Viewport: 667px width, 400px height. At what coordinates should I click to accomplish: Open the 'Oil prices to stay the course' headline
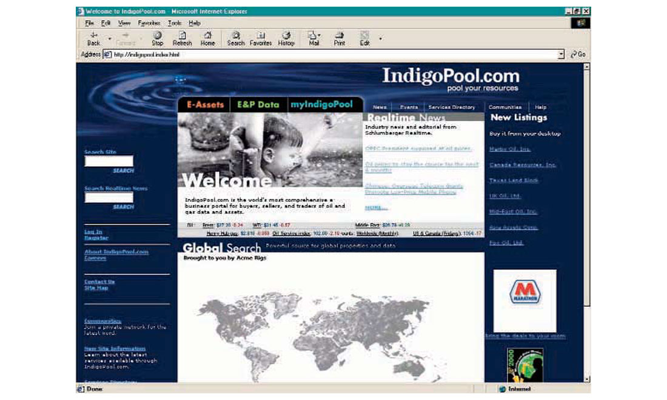[x=421, y=167]
